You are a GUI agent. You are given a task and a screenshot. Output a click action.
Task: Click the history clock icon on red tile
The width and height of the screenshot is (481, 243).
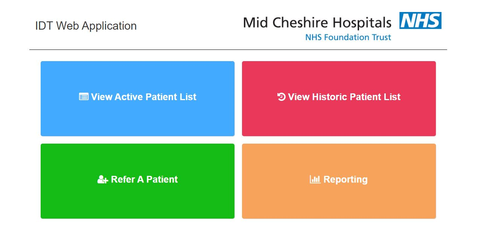point(281,97)
